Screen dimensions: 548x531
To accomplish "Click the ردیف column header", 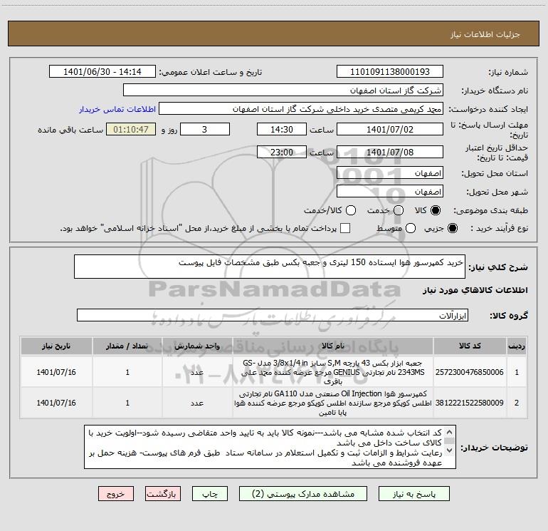I will coord(517,346).
